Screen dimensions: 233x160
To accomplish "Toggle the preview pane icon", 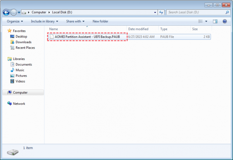I will pos(215,21).
